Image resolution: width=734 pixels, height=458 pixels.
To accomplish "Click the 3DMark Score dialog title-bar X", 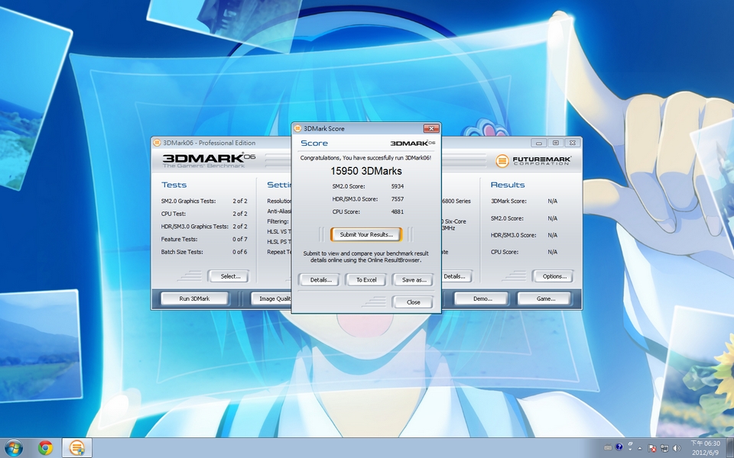I will 431,128.
